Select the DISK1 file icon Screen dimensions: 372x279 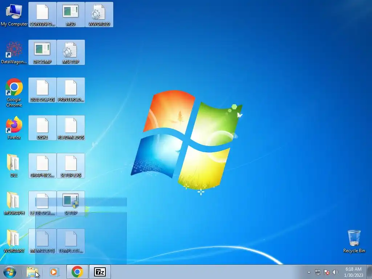[x=43, y=128]
